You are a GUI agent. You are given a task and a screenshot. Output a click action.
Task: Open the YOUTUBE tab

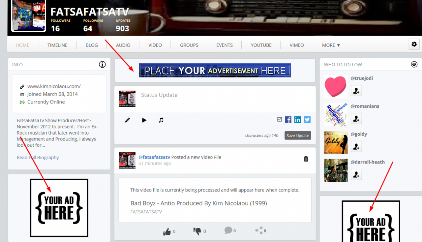point(261,45)
